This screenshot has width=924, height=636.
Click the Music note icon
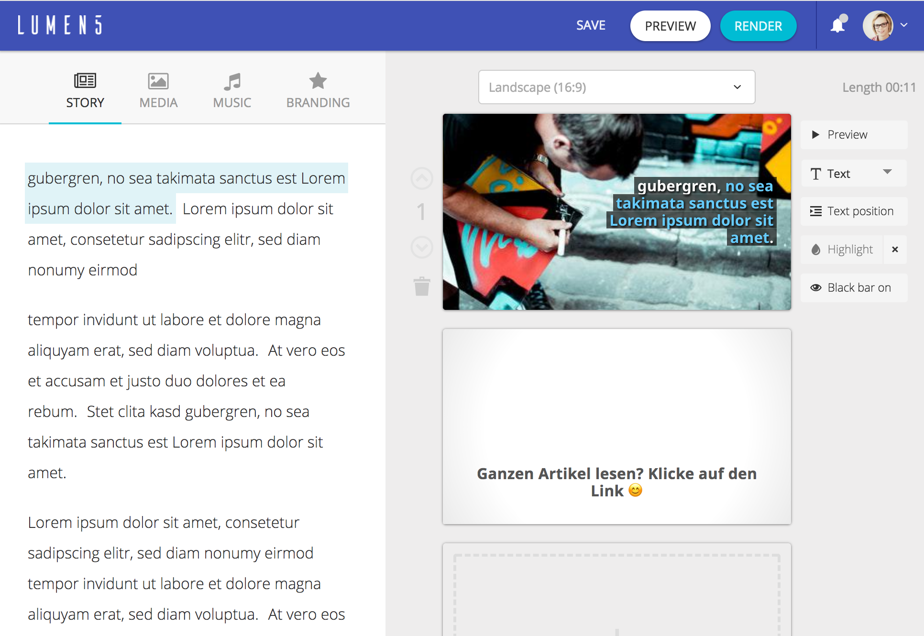232,81
